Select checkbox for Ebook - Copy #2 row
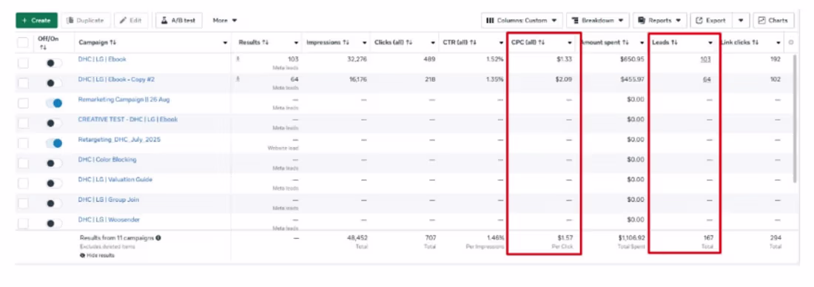 point(24,83)
